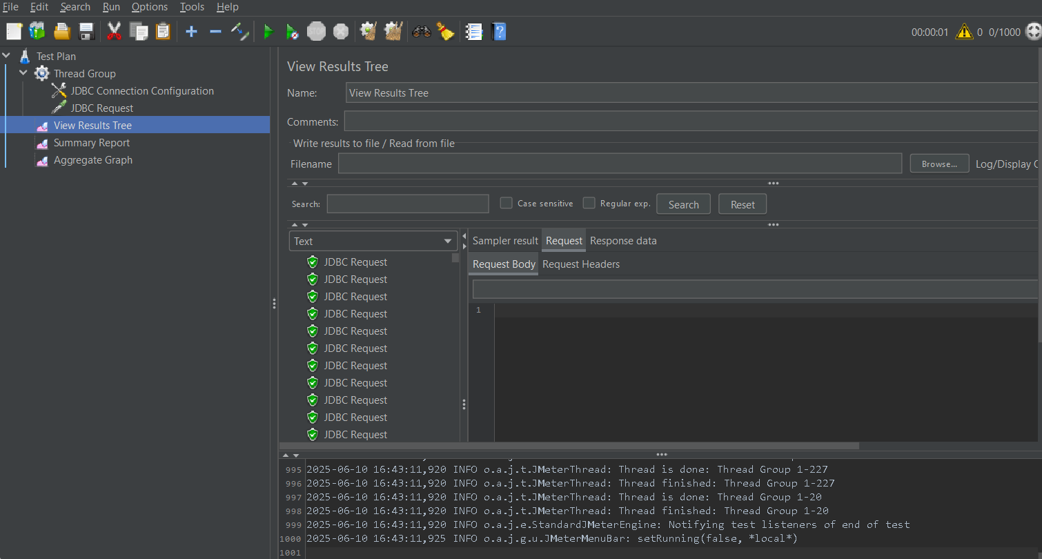This screenshot has height=559, width=1042.
Task: Select Aggregate Graph in tree
Action: click(93, 159)
